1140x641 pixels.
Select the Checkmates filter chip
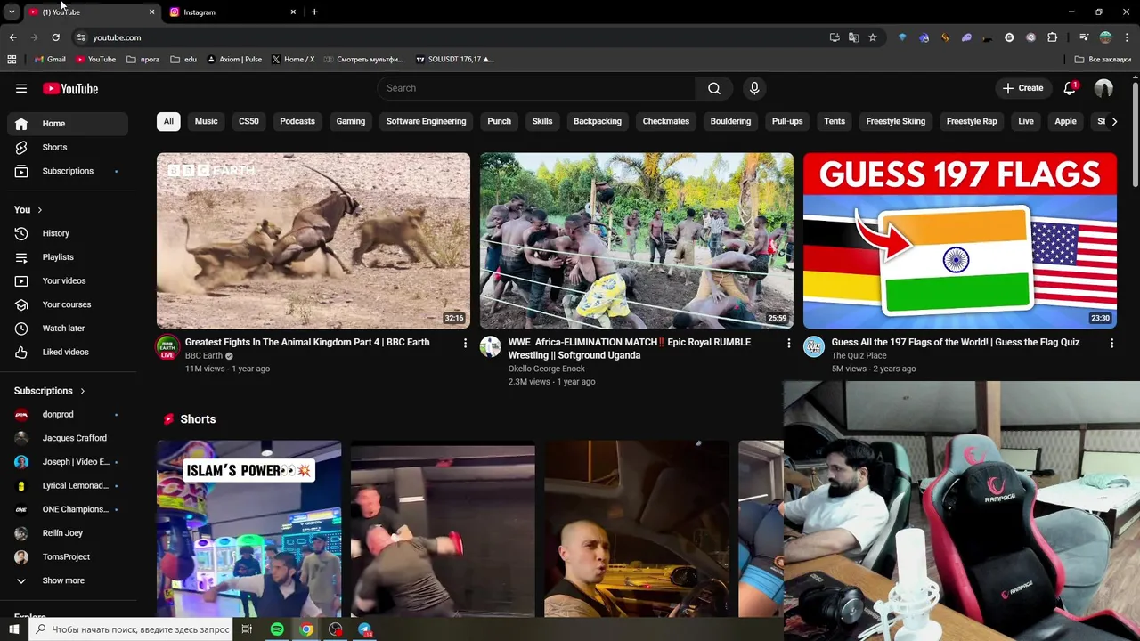pos(666,121)
